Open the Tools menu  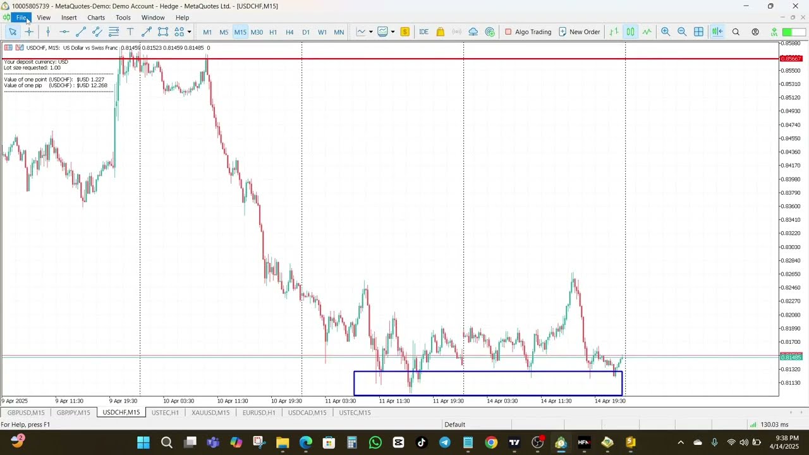123,18
